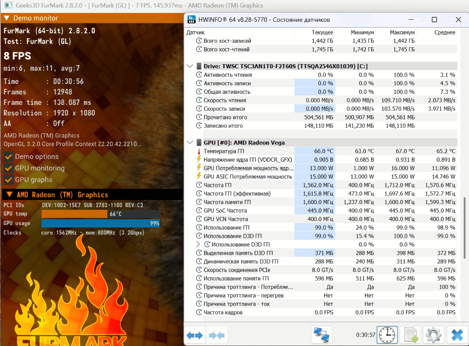Image resolution: width=469 pixels, height=346 pixels.
Task: Click the 66.0 °C current temperature value
Action: (x=324, y=151)
